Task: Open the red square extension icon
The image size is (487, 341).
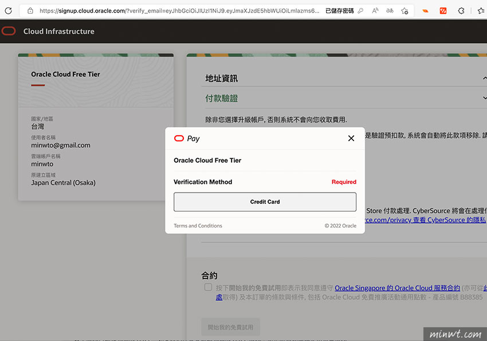Action: tap(443, 11)
